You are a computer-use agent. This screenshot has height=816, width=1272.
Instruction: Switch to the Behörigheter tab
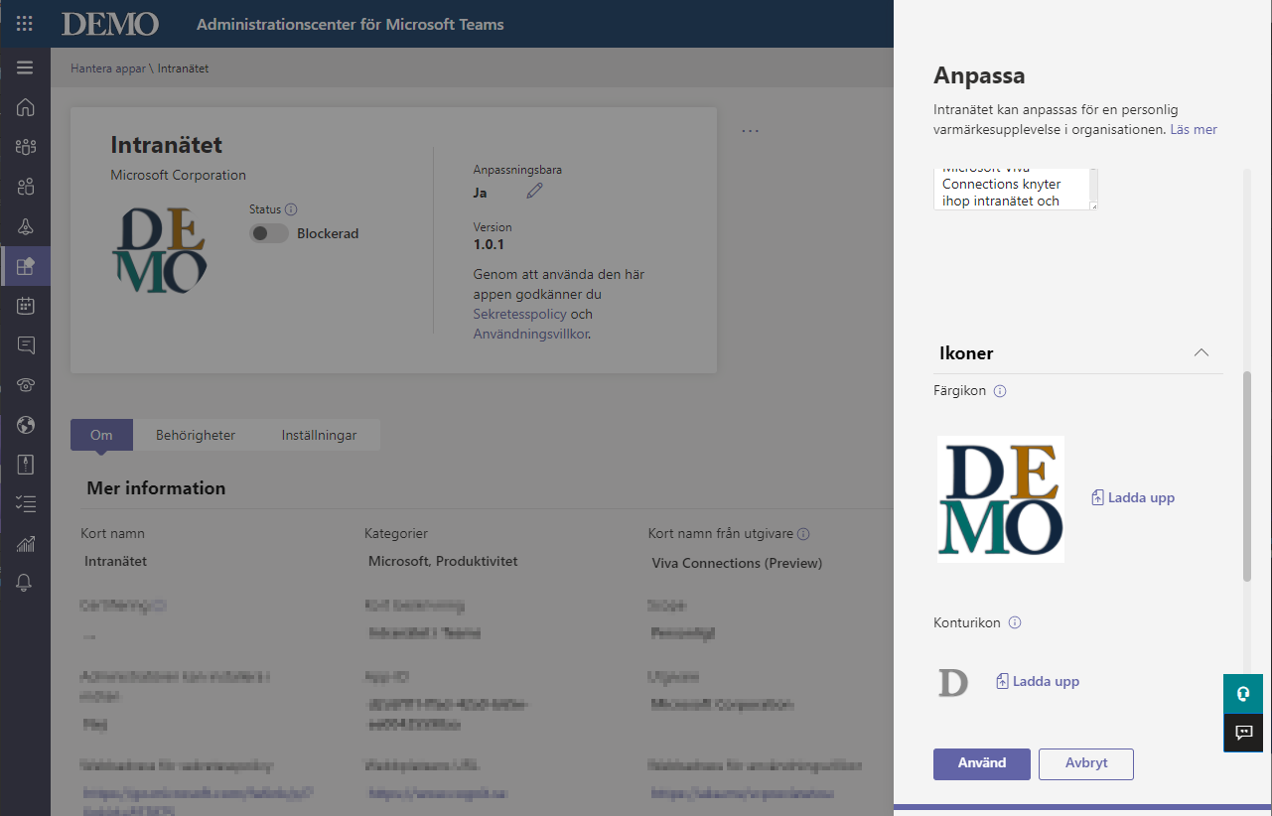coord(196,435)
